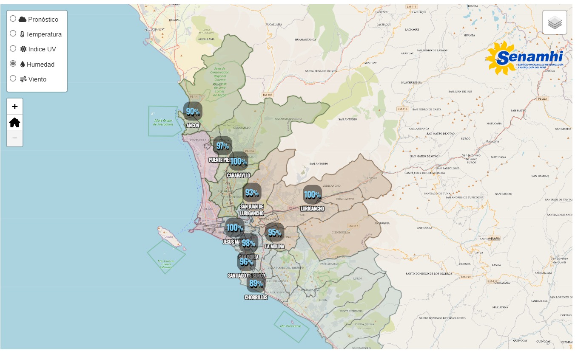Zoom out with the minus button

(x=15, y=138)
